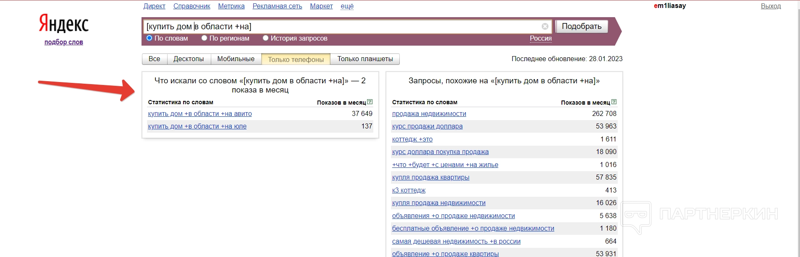
Task: Click the '262 708' impressions value
Action: click(x=604, y=114)
